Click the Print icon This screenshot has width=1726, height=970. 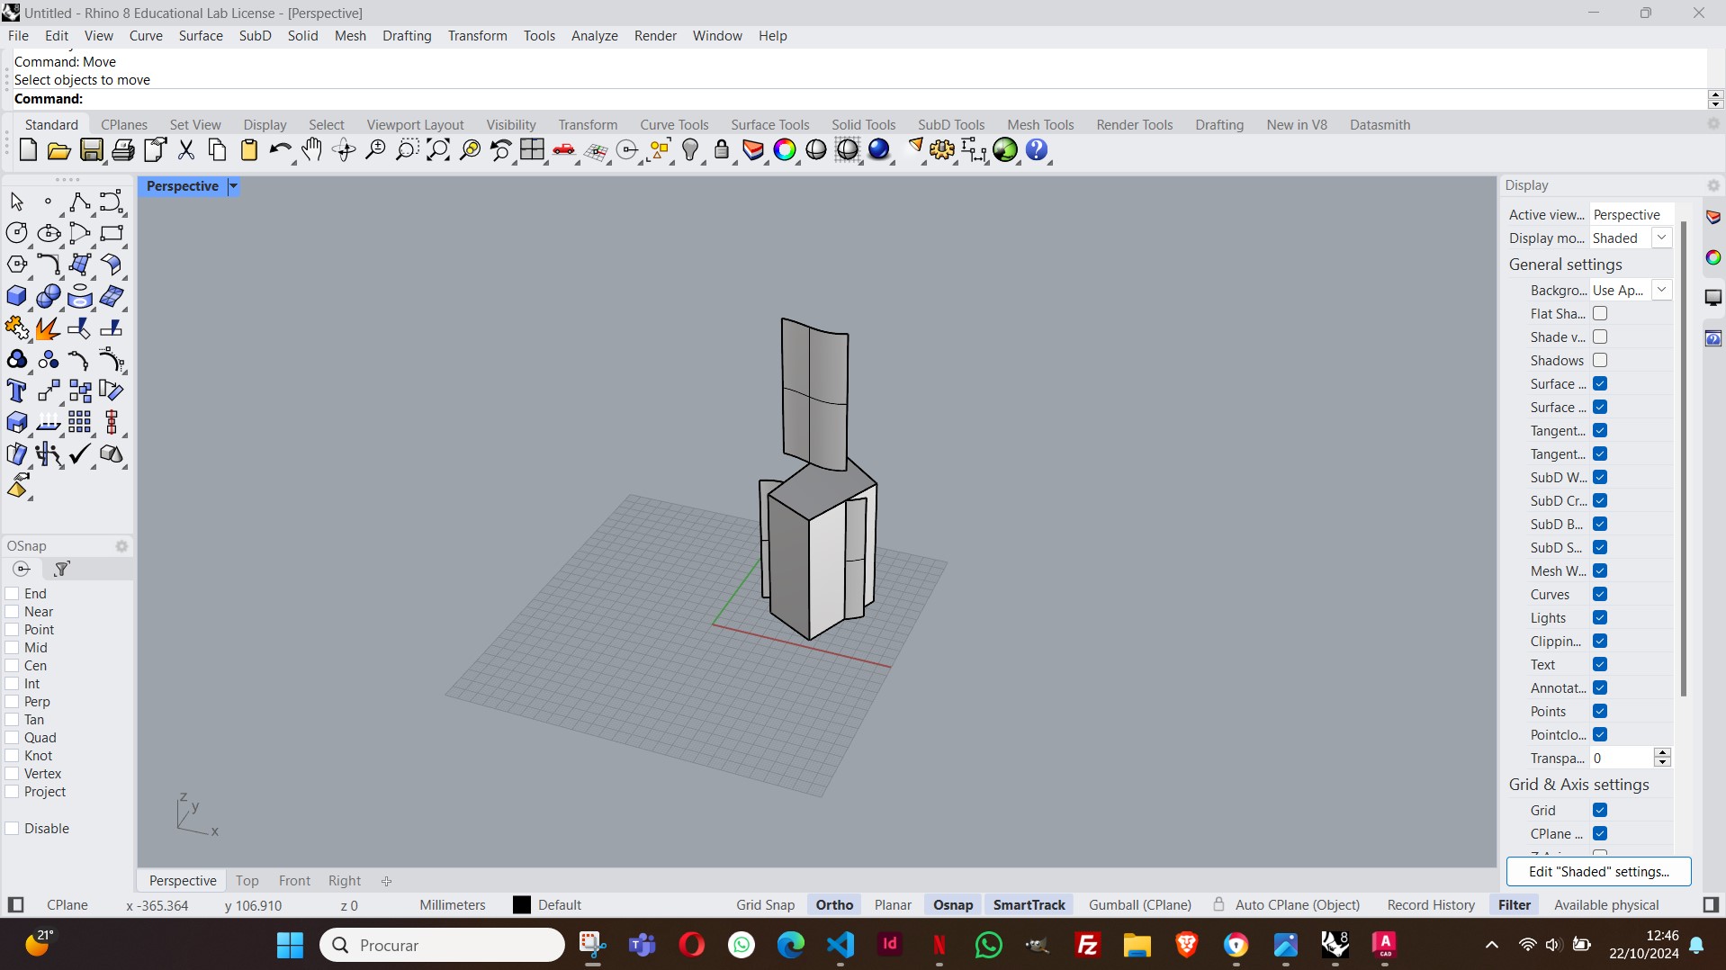[x=122, y=150]
